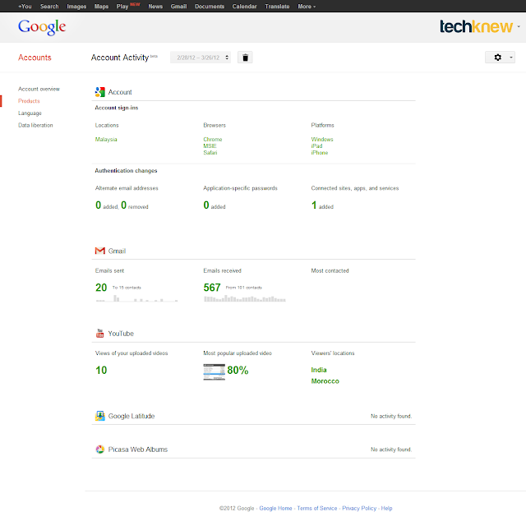Click the trash delete icon
The width and height of the screenshot is (526, 521).
click(x=245, y=58)
